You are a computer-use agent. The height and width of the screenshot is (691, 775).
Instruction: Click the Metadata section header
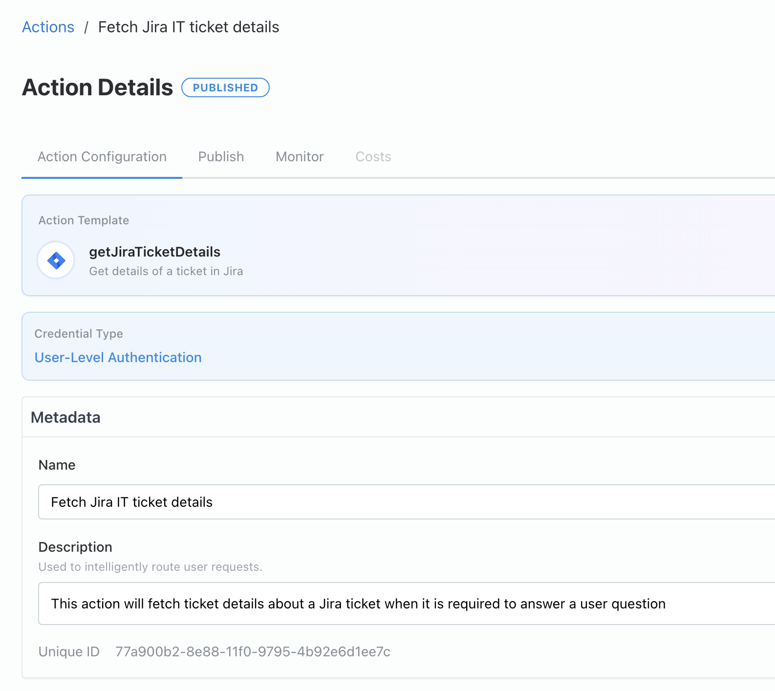pos(65,417)
